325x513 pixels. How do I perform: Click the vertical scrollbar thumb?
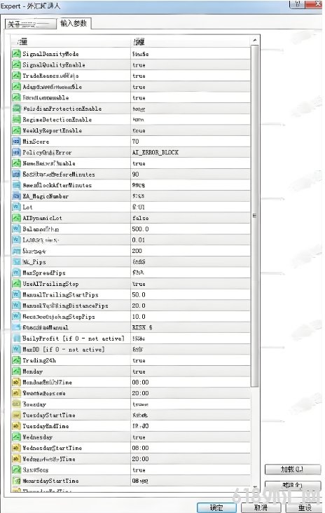[x=255, y=216]
